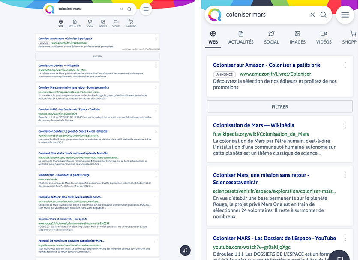Open options for Wikipédia result, right view
The height and width of the screenshot is (260, 360).
[x=345, y=125]
